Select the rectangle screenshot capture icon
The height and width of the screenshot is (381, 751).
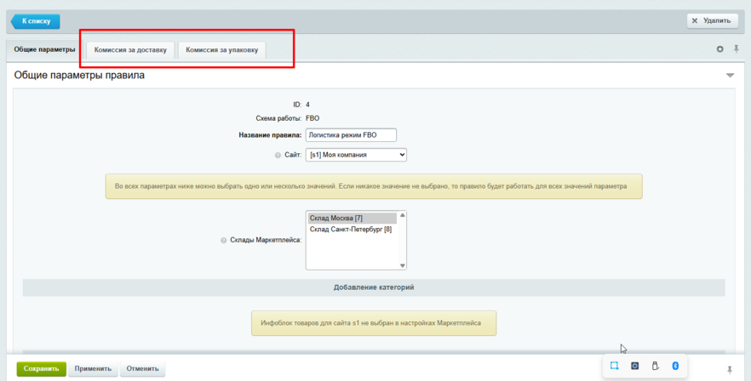[x=614, y=366]
